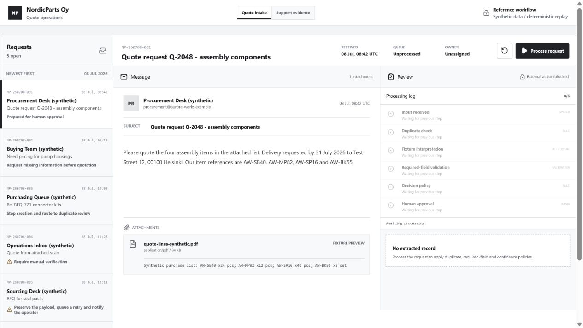Click the FIXTURE PREVIEW label

click(x=348, y=243)
